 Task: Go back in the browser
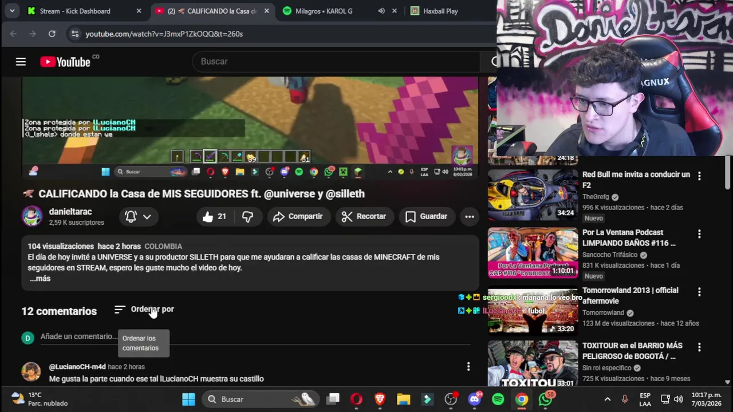click(x=14, y=34)
